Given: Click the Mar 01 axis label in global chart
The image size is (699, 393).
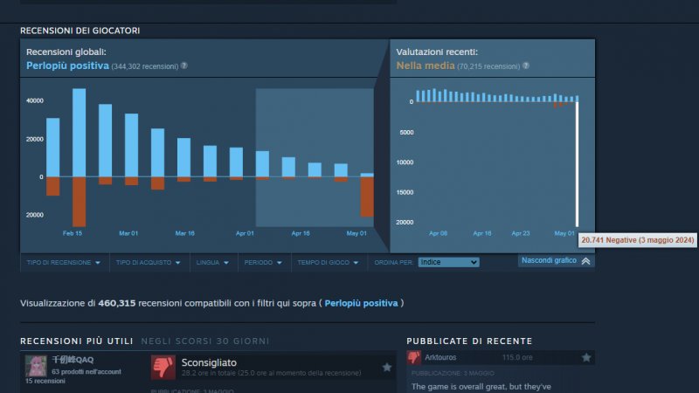Looking at the screenshot, I should (x=128, y=233).
